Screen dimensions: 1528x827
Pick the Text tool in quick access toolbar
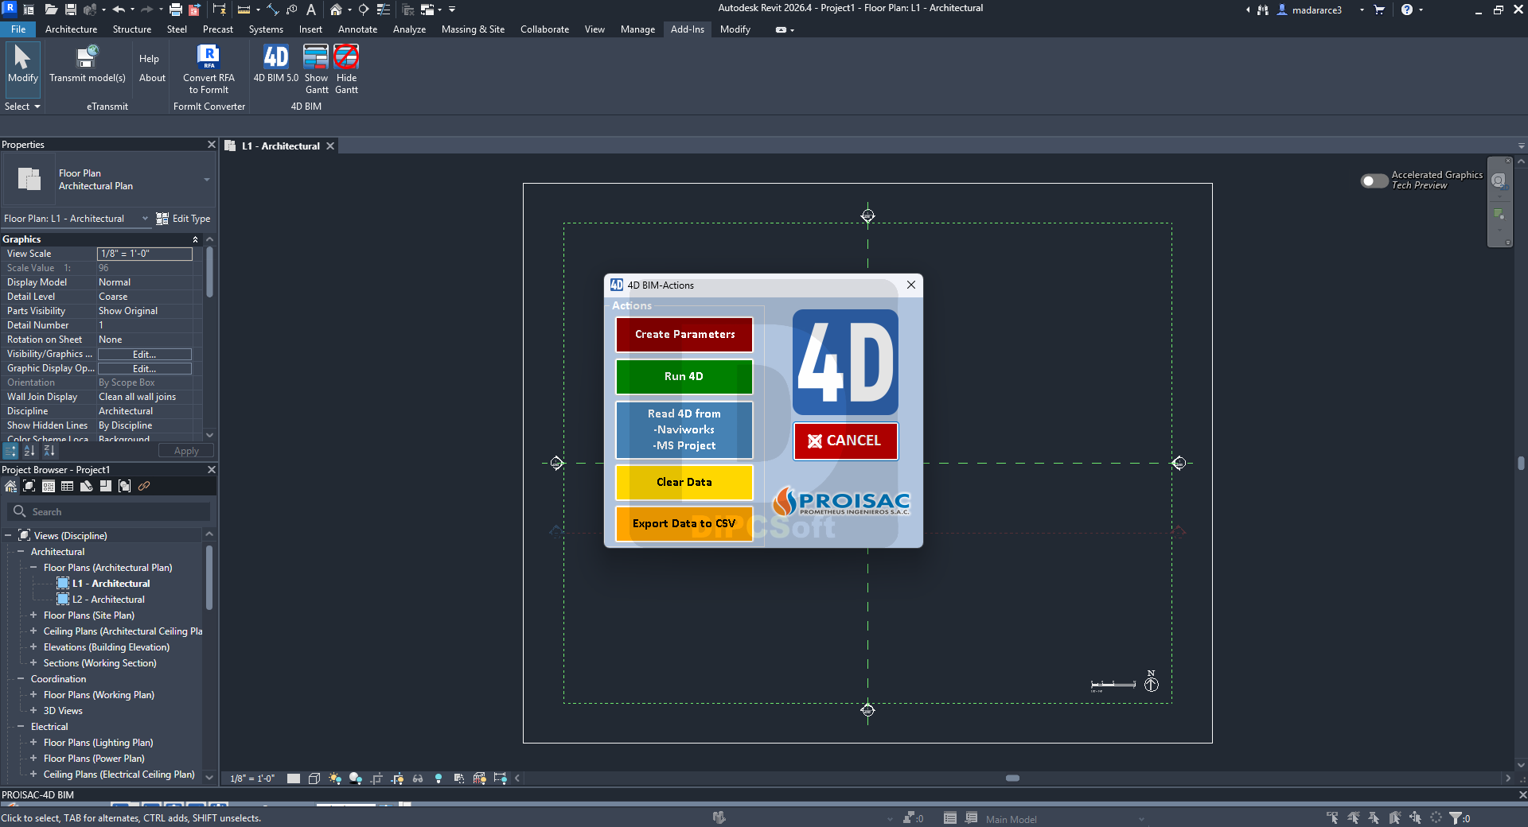coord(311,10)
